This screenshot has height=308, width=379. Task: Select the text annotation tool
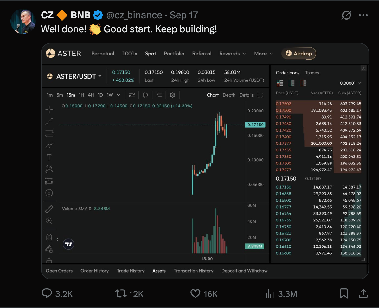(49, 157)
